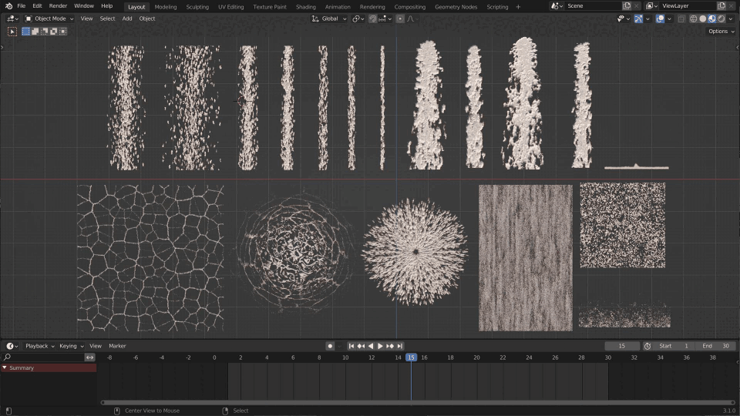This screenshot has height=416, width=740.
Task: Open the Global transform orientation dropdown
Action: tap(328, 18)
